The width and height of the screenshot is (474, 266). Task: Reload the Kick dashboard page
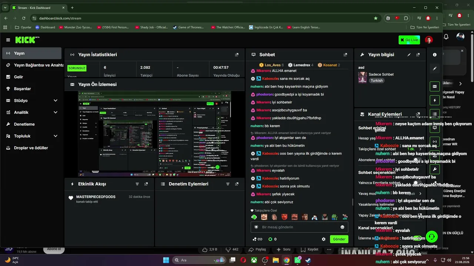tap(24, 18)
